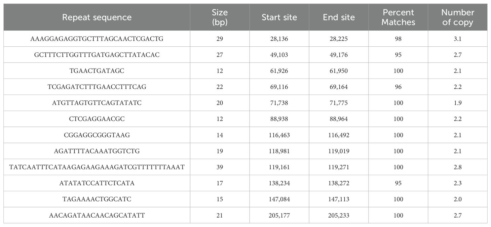Select copy number value 3.1
Screen dimensions: 491x227
(x=458, y=39)
